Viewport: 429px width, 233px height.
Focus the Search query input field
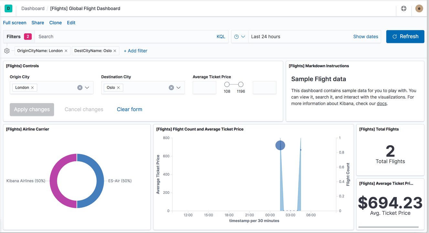click(124, 37)
